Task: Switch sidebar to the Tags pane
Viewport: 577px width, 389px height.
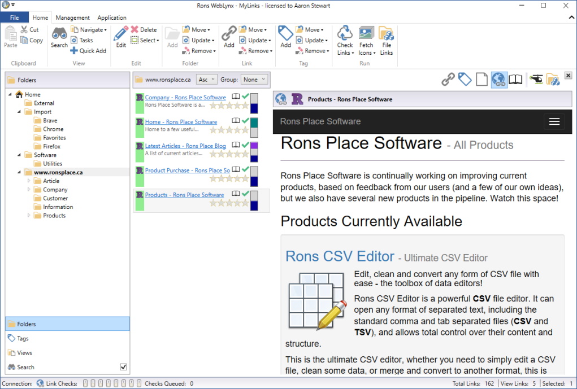Action: pyautogui.click(x=67, y=338)
